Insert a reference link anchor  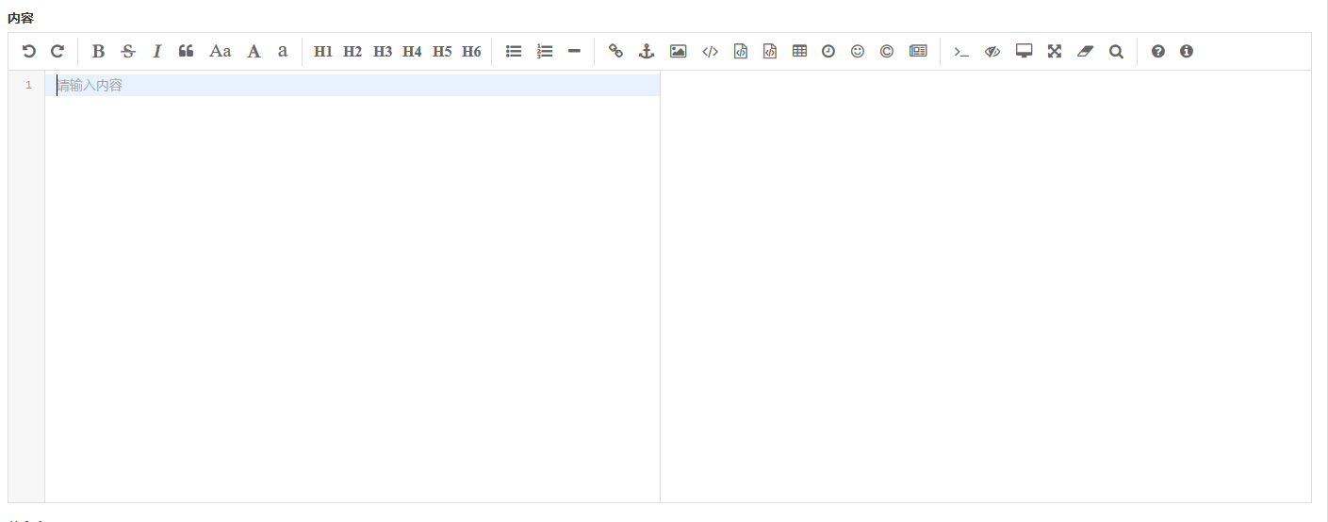point(647,52)
